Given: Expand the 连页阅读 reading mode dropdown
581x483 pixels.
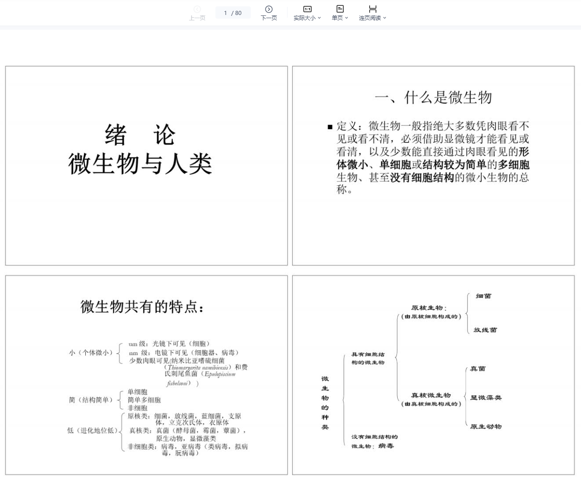Looking at the screenshot, I should pyautogui.click(x=385, y=18).
